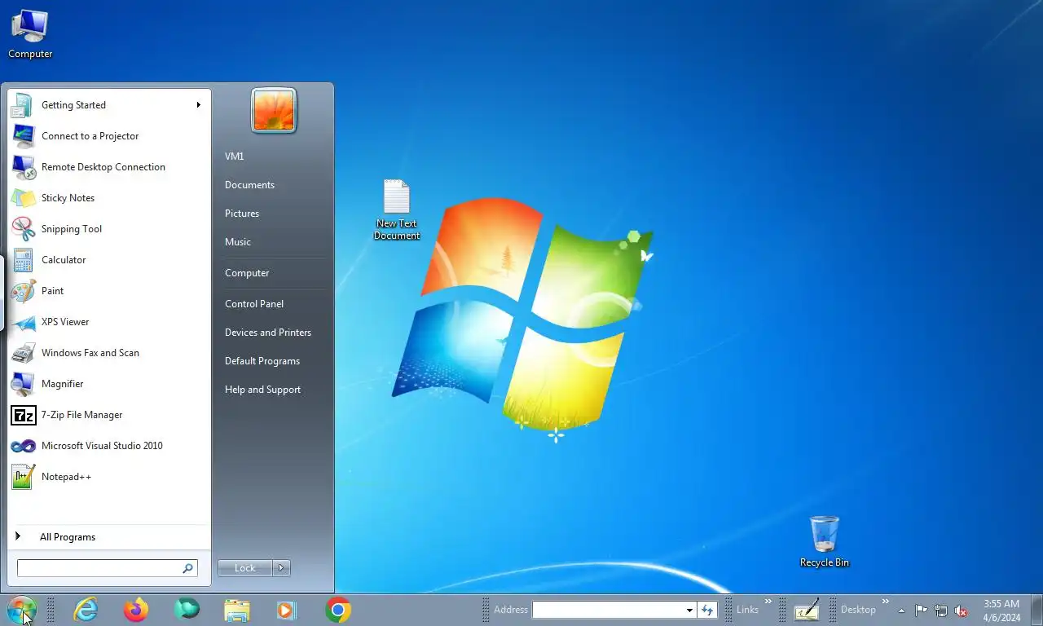
Task: Launch Remote Desktop Connection
Action: click(x=109, y=167)
